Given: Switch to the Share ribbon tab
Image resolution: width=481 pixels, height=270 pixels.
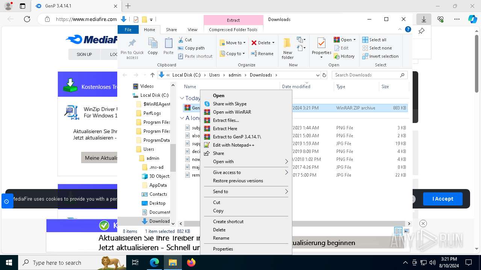Looking at the screenshot, I should [171, 30].
